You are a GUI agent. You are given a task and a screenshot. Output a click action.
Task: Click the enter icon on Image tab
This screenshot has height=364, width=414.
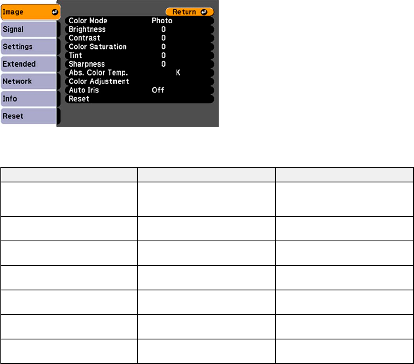tap(54, 12)
